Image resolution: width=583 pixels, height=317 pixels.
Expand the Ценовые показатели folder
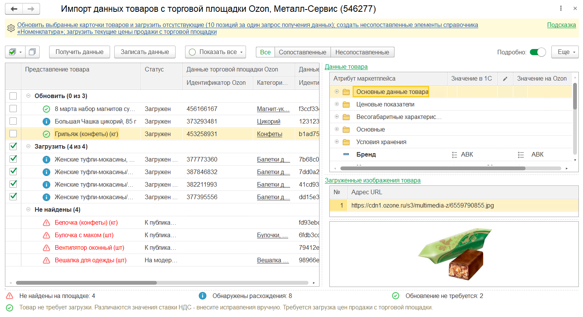337,104
